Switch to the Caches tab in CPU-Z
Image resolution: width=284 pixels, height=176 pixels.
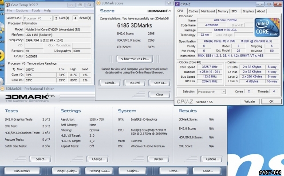pos(193,11)
